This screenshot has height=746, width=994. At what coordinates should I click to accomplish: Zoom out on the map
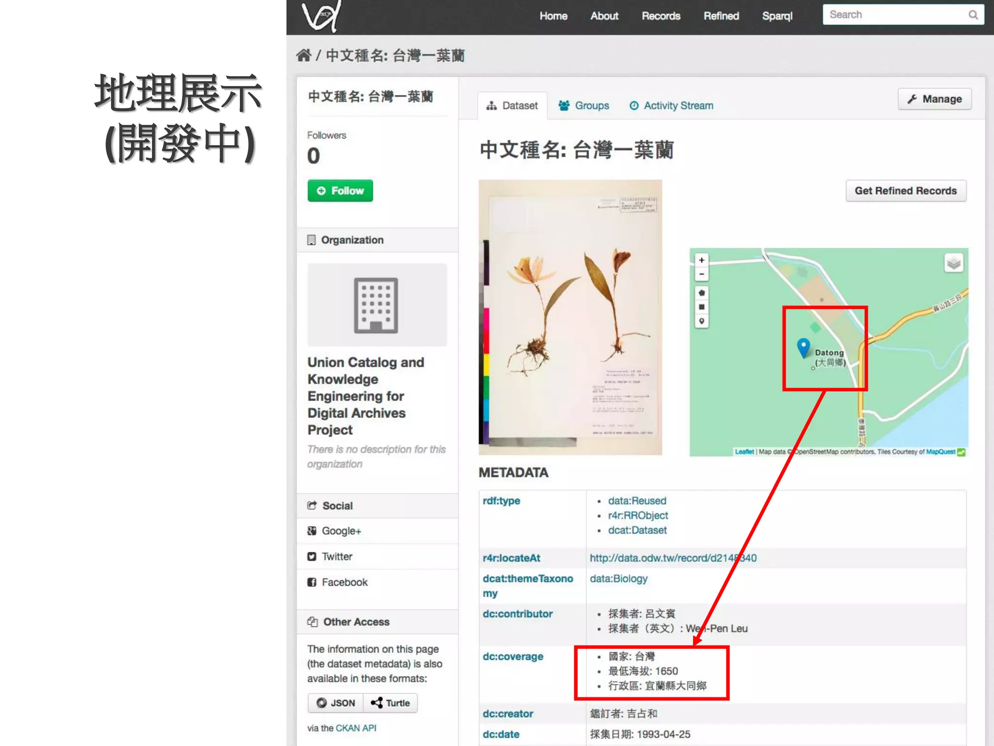coord(701,274)
